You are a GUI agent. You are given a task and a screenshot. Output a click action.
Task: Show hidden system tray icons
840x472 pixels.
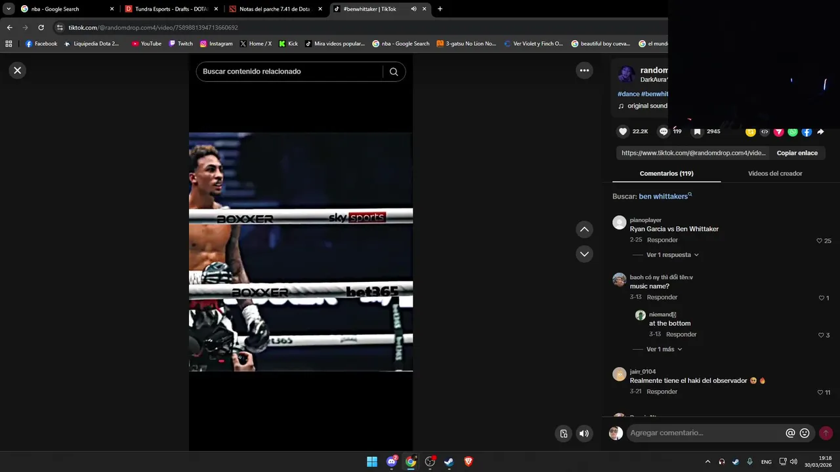(707, 462)
